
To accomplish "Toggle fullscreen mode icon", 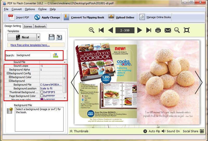I will [x=186, y=30].
